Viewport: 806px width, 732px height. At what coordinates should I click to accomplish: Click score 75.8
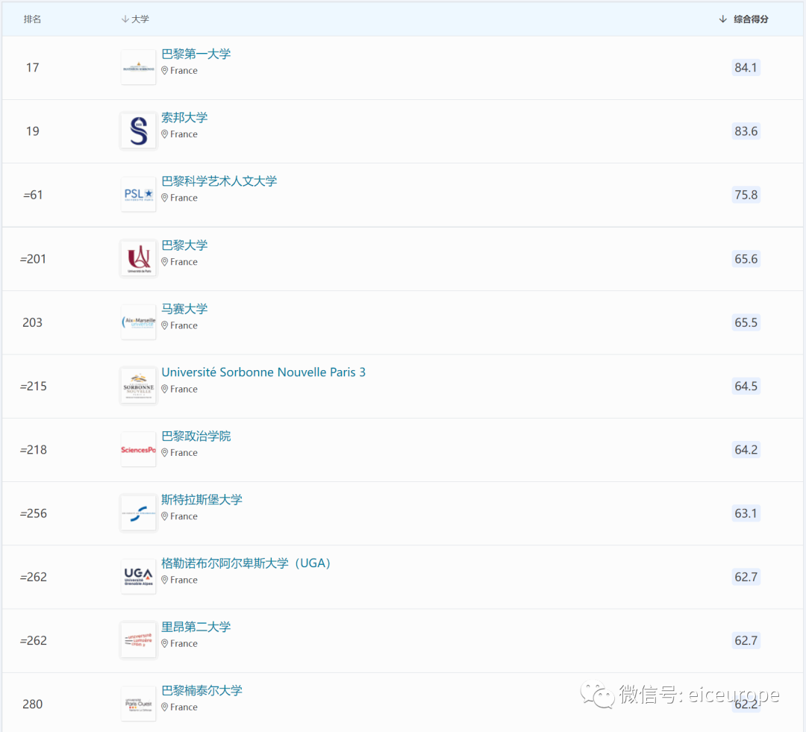746,195
